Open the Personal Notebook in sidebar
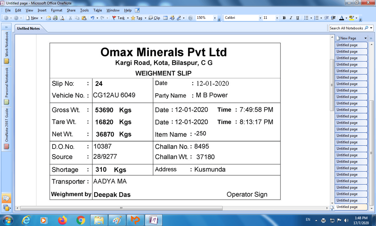Image resolution: width=376 pixels, height=226 pixels. (6, 86)
